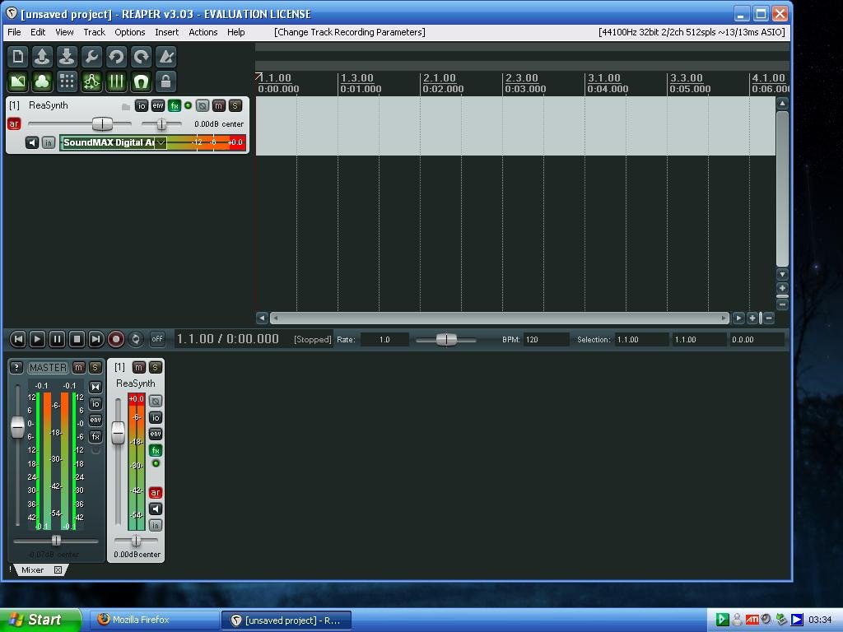Start recording with the red Record button

pyautogui.click(x=115, y=339)
